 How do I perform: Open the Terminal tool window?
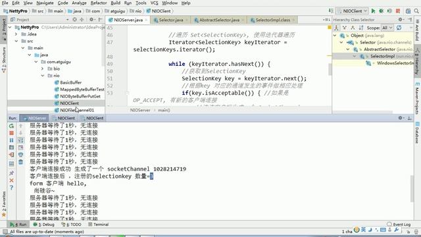point(99,224)
